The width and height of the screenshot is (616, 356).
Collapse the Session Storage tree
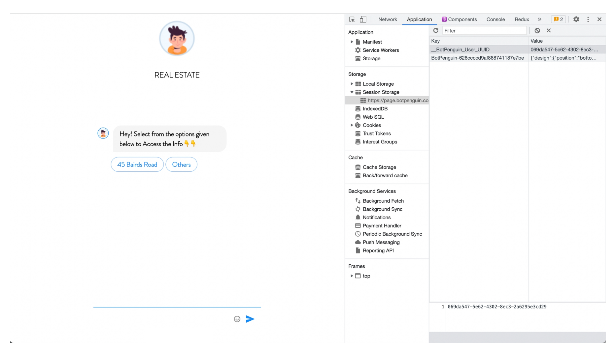(x=352, y=92)
